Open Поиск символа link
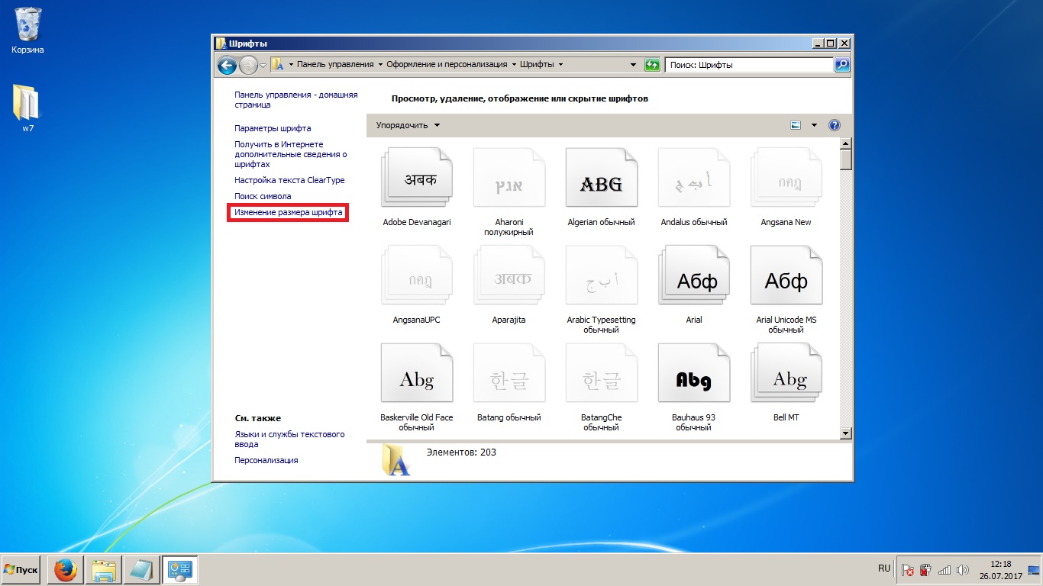This screenshot has width=1043, height=586. (x=263, y=196)
